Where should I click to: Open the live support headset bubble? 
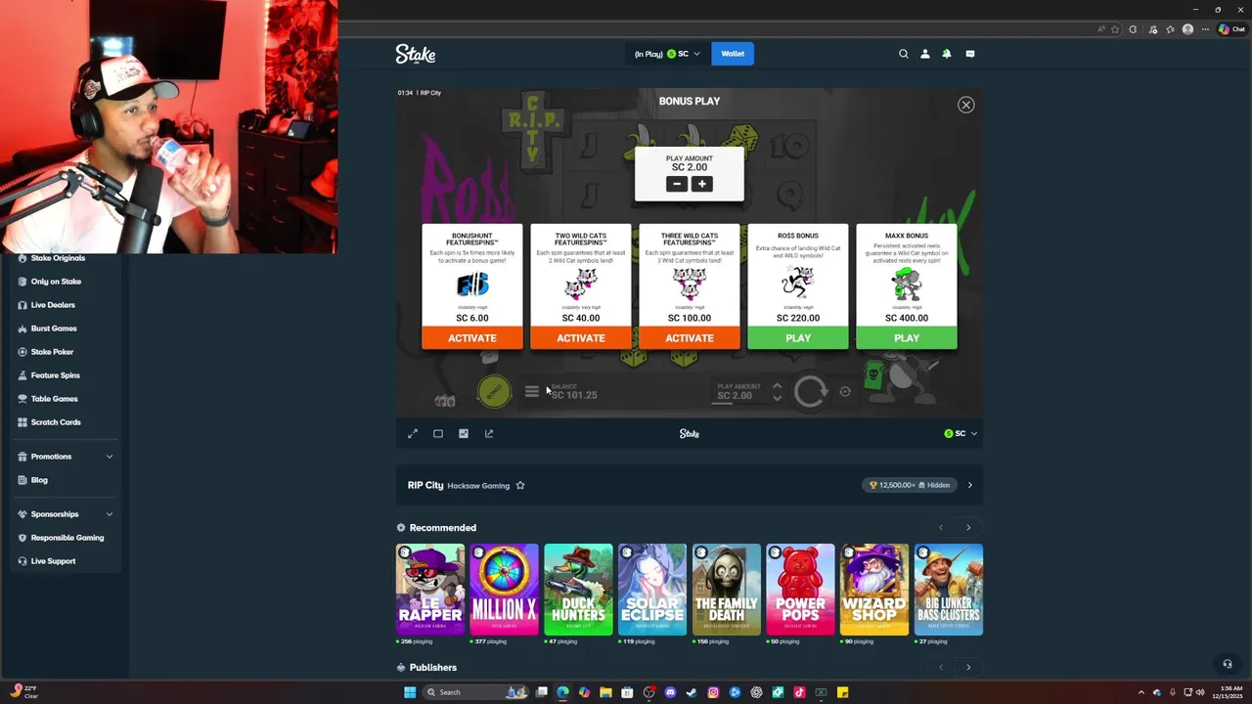pyautogui.click(x=1228, y=664)
